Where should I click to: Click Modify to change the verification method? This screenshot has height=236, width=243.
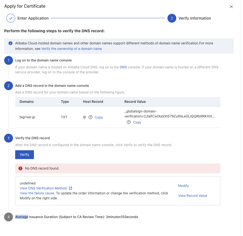coord(183,186)
